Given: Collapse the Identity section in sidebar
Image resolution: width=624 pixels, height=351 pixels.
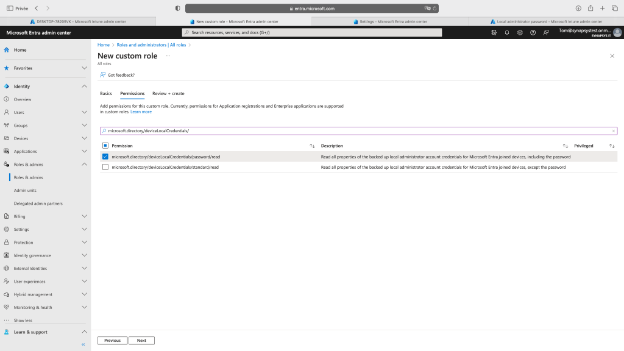Looking at the screenshot, I should click(x=84, y=87).
